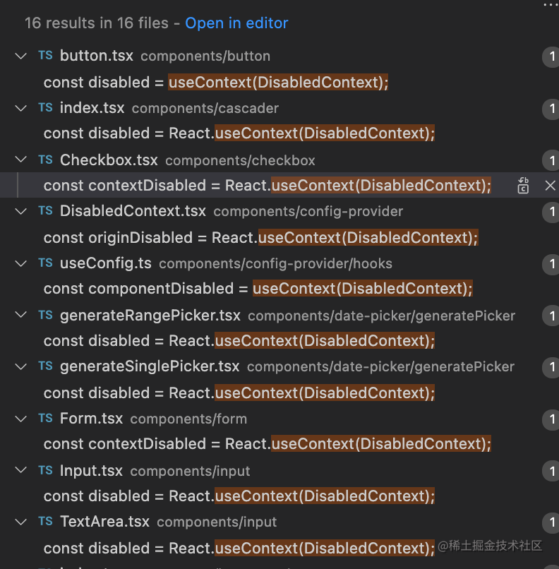Click match count badge for Form.tsx
Screen dimensions: 559x569
coord(551,419)
